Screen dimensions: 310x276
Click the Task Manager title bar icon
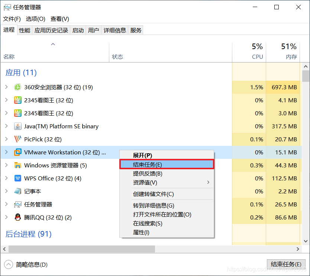tap(7, 7)
